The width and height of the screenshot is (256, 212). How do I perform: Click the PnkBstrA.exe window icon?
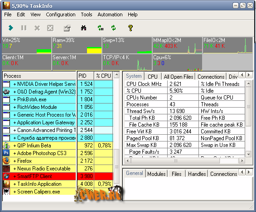click(6, 99)
